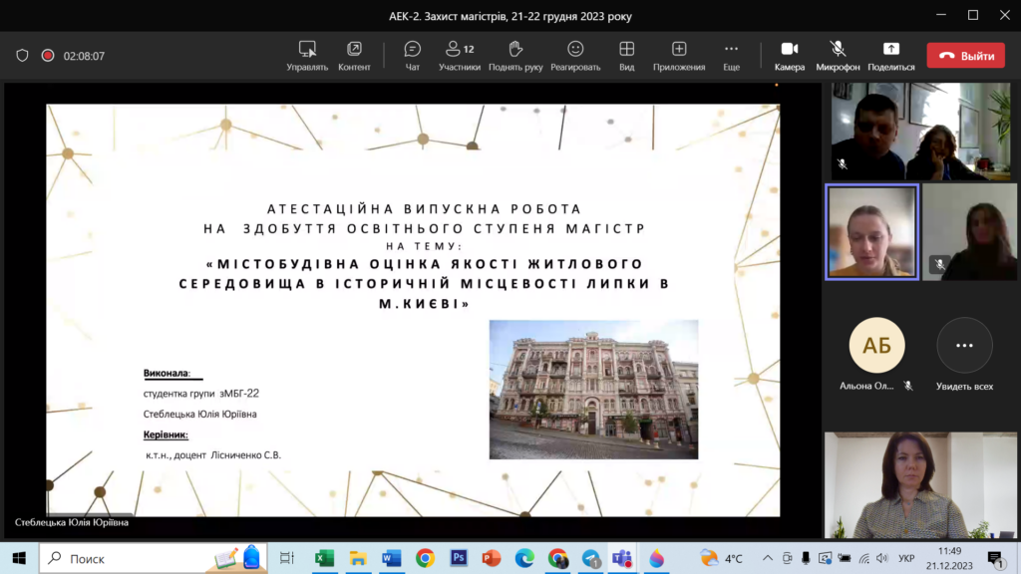Image resolution: width=1021 pixels, height=574 pixels.
Task: Expand hidden system tray icons chevron
Action: (767, 558)
